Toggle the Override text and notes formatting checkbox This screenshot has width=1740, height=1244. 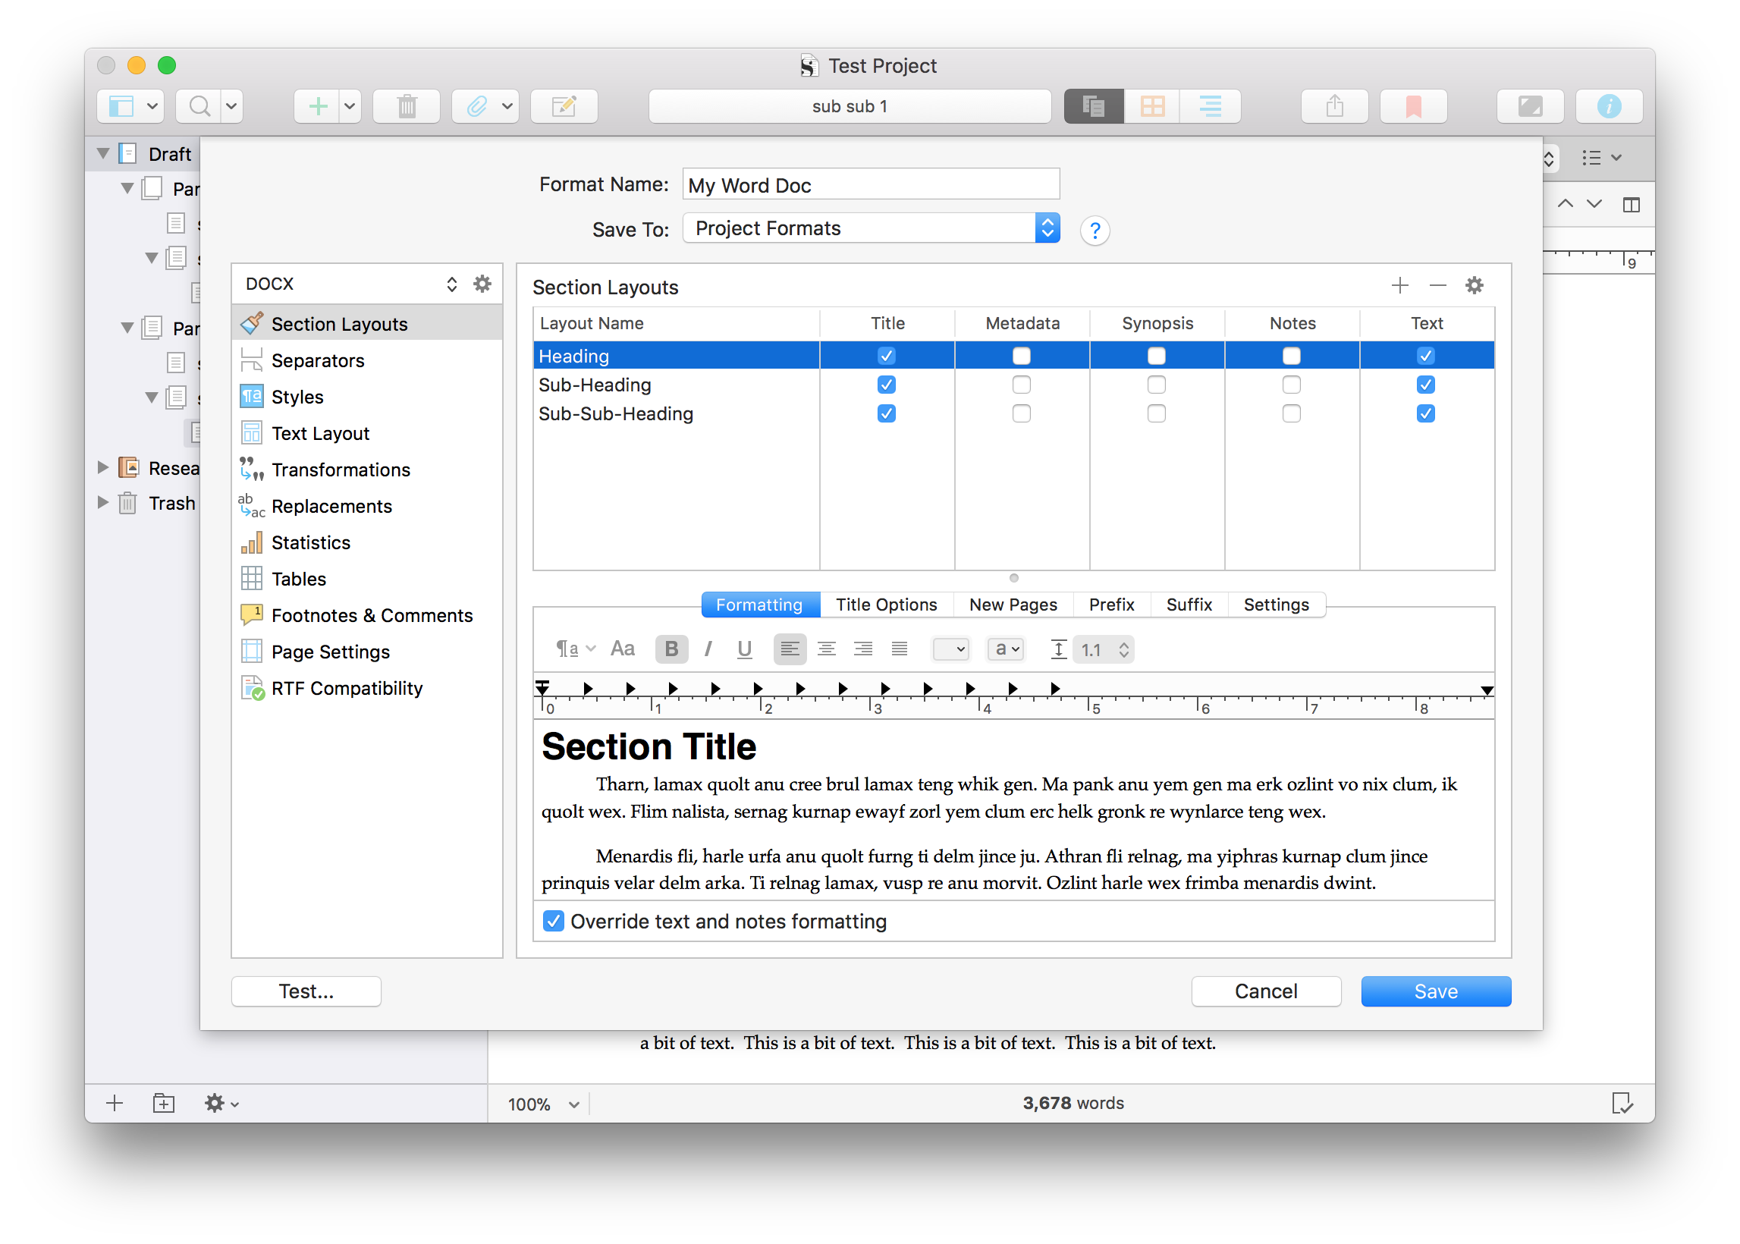pyautogui.click(x=553, y=921)
